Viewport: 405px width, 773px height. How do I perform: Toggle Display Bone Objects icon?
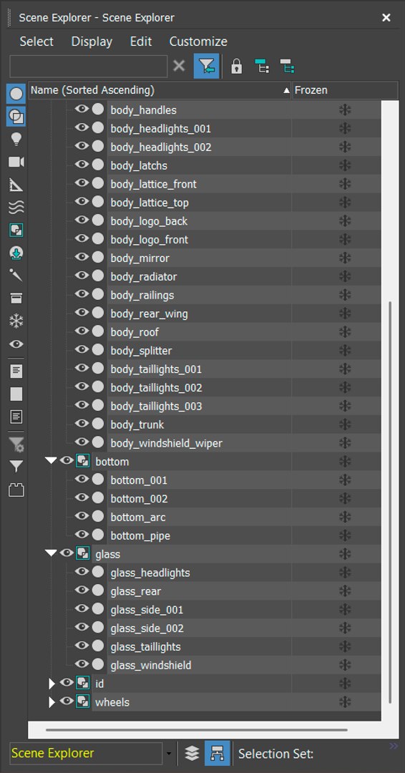point(16,276)
